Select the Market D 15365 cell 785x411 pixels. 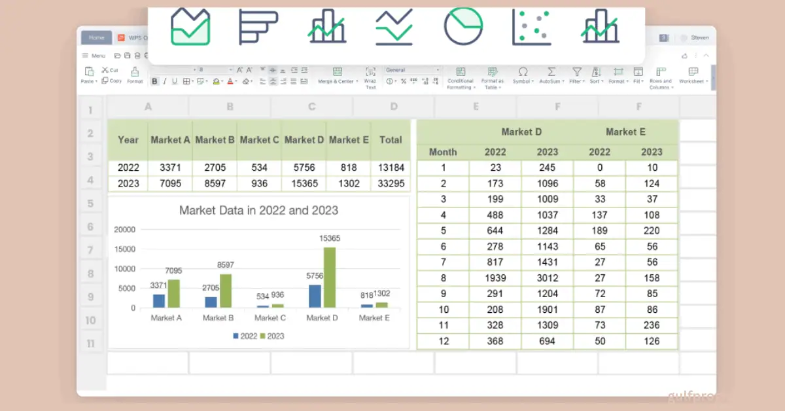[x=304, y=184]
